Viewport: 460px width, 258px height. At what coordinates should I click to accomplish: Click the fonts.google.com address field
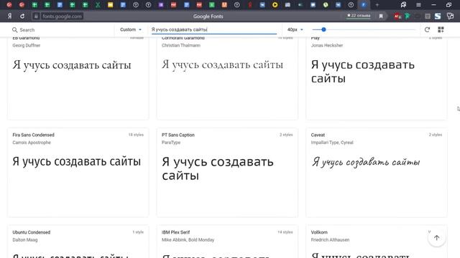(62, 16)
